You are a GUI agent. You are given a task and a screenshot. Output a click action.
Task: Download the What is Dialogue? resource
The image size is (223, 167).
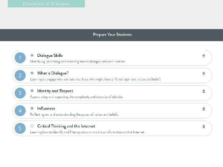[x=204, y=73]
